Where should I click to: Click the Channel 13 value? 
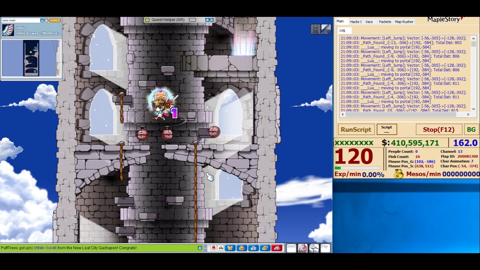(460, 151)
